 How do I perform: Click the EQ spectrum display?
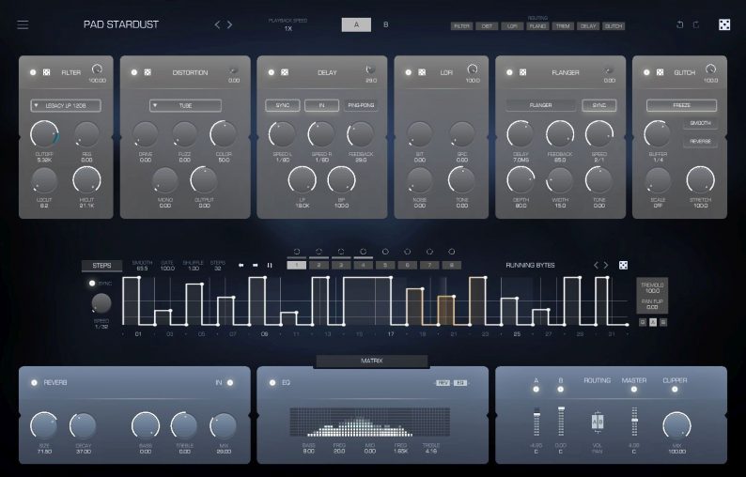click(x=369, y=422)
